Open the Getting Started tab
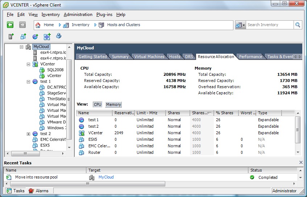This screenshot has width=307, height=197. (93, 57)
